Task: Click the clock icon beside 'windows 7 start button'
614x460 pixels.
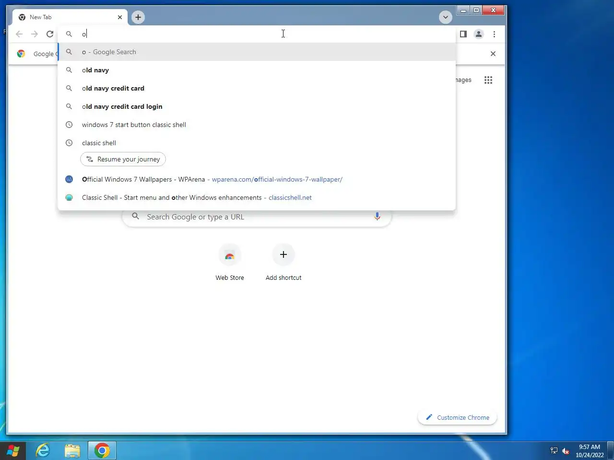Action: (x=69, y=125)
